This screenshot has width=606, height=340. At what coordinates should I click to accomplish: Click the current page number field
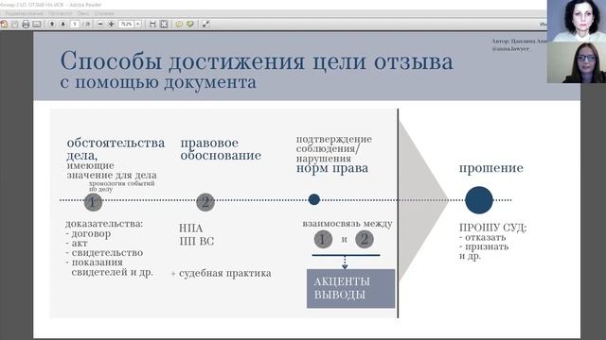pyautogui.click(x=75, y=25)
